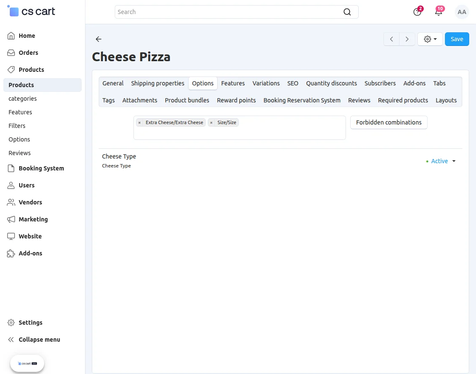This screenshot has width=476, height=374.
Task: Open the Marketing section
Action: [x=33, y=219]
